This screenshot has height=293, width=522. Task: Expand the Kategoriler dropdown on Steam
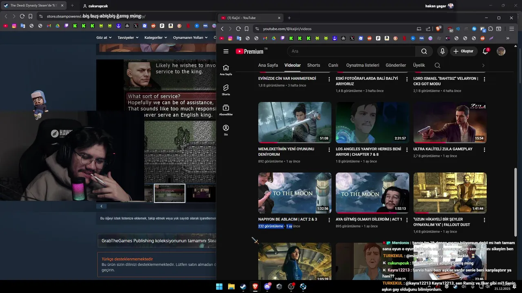click(x=156, y=37)
